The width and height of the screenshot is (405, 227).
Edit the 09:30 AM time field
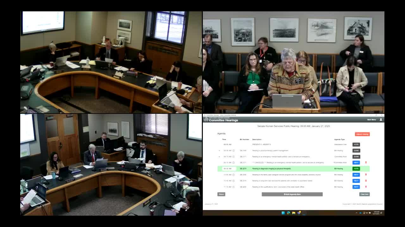pos(229,169)
